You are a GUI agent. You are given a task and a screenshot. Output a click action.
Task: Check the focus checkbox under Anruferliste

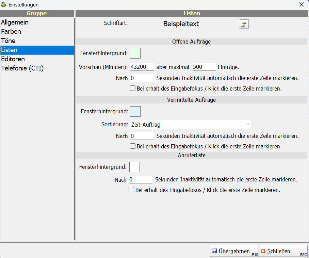point(131,190)
